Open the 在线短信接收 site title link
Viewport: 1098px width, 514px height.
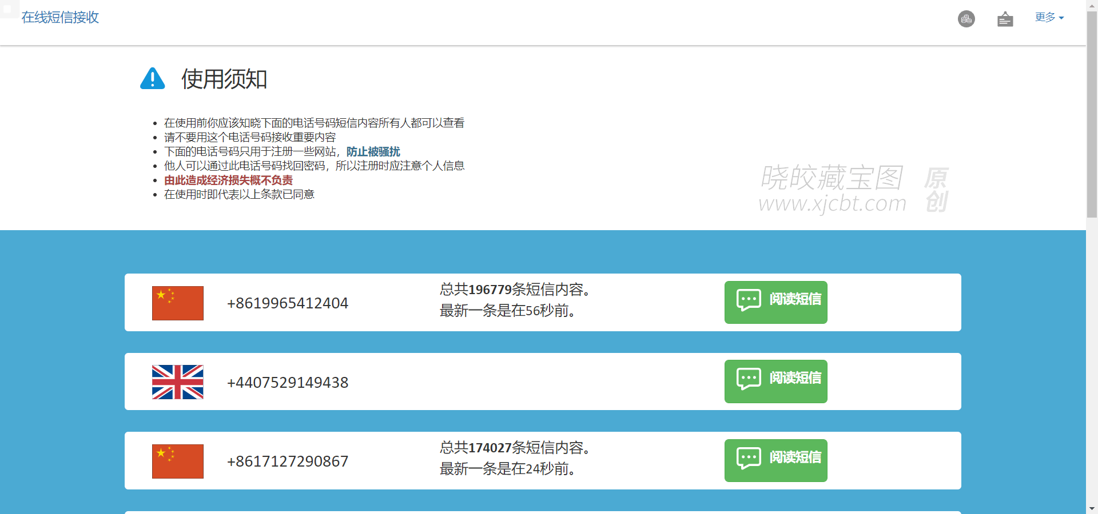(x=60, y=17)
